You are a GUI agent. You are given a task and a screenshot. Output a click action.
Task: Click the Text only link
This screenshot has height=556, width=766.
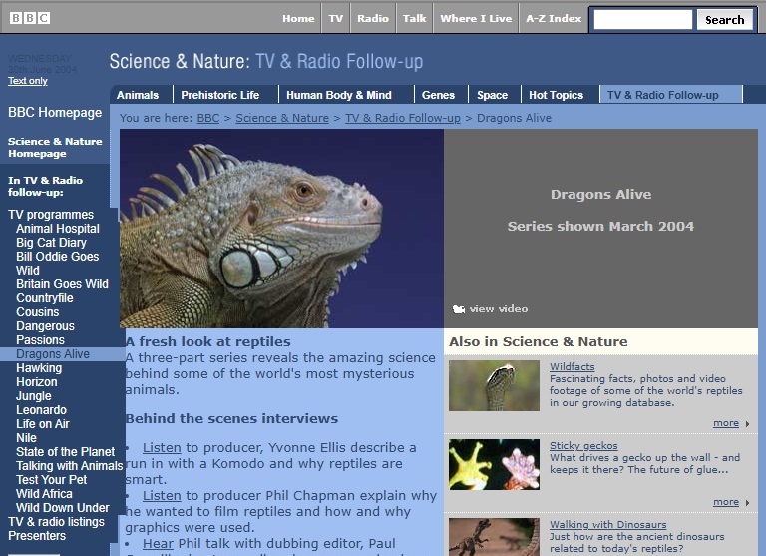(27, 81)
